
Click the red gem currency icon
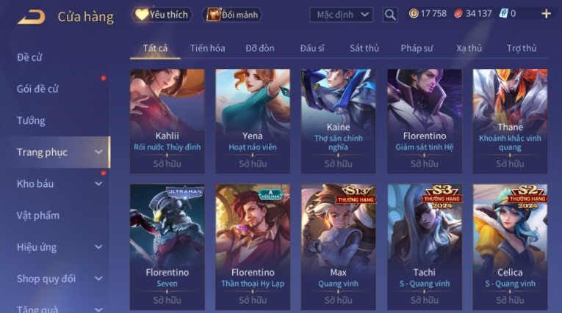coord(458,14)
